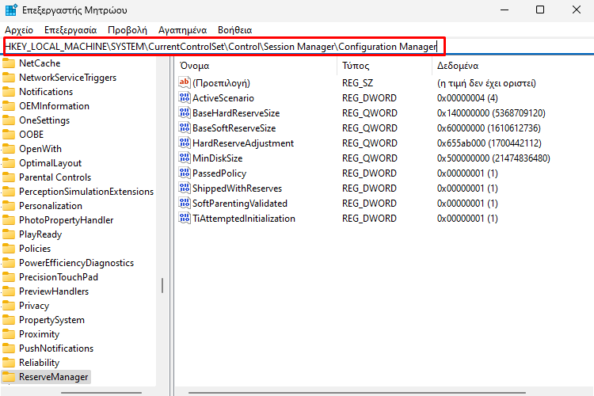
Task: Click the HardReserveAdjustment value icon
Action: point(185,143)
